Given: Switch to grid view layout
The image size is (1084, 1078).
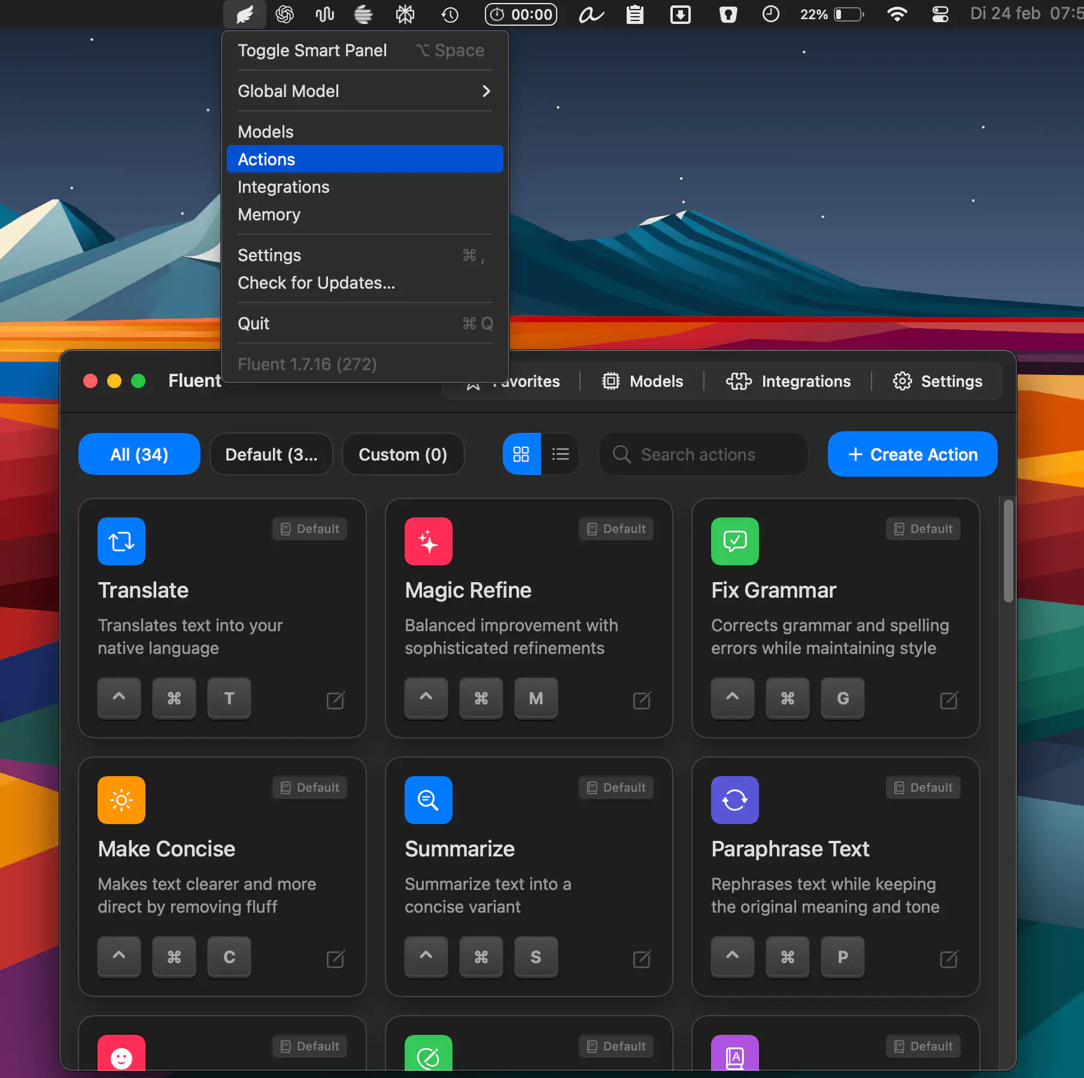Looking at the screenshot, I should click(x=521, y=455).
